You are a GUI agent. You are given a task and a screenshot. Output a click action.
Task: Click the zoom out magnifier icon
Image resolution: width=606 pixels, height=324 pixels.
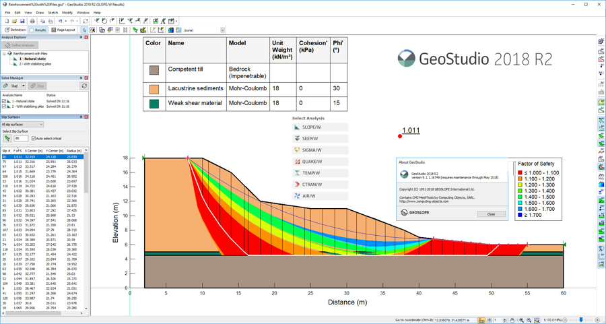[529, 320]
